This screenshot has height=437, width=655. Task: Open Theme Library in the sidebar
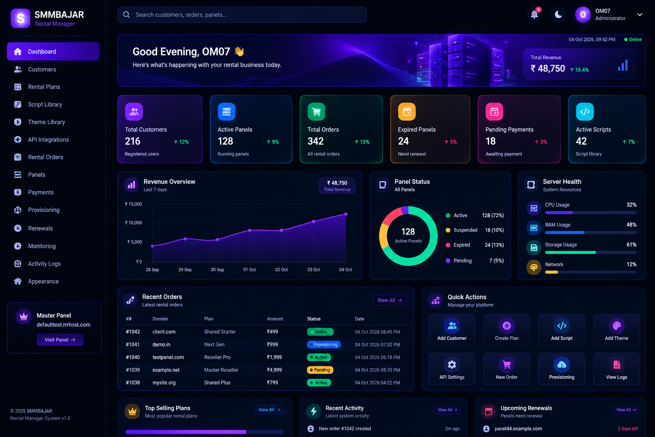click(53, 122)
